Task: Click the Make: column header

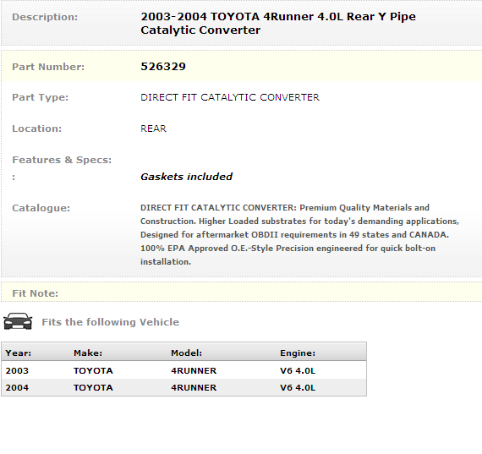Action: (88, 353)
